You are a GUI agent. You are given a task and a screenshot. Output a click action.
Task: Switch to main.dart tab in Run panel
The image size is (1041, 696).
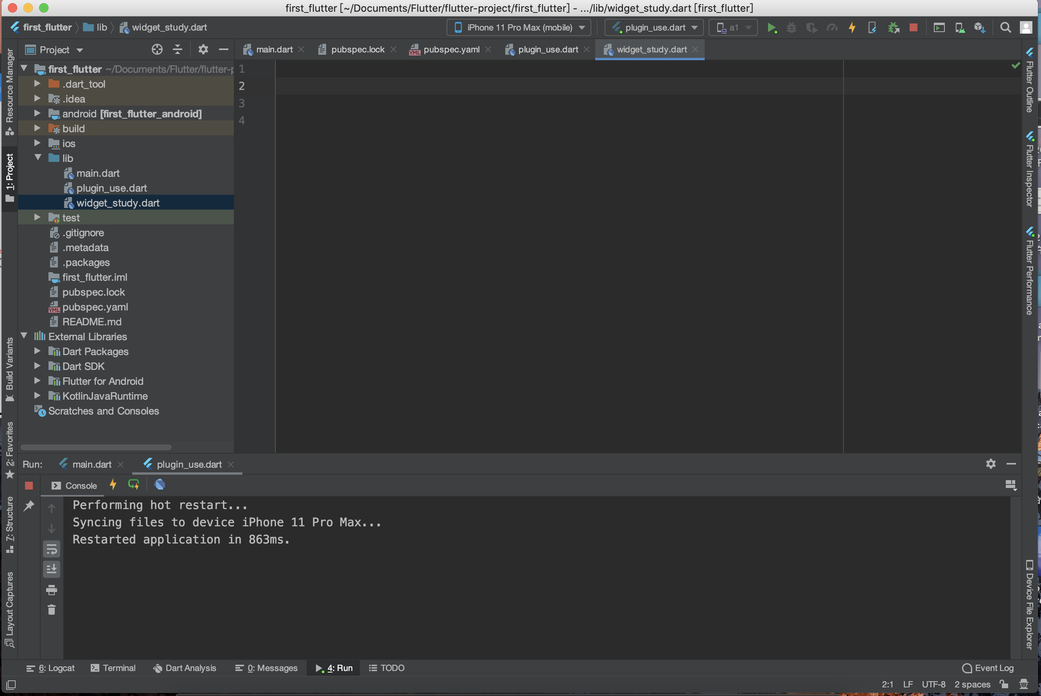point(92,464)
